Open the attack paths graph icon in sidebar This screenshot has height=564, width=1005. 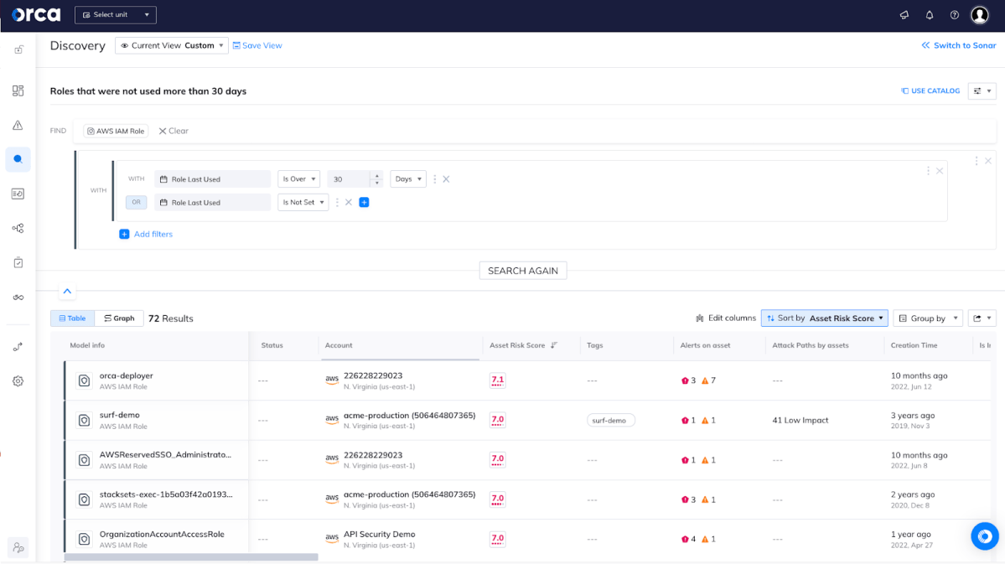click(x=18, y=228)
